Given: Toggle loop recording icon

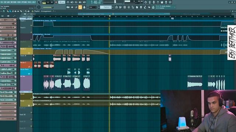Looking at the screenshot, I should tap(84, 2).
